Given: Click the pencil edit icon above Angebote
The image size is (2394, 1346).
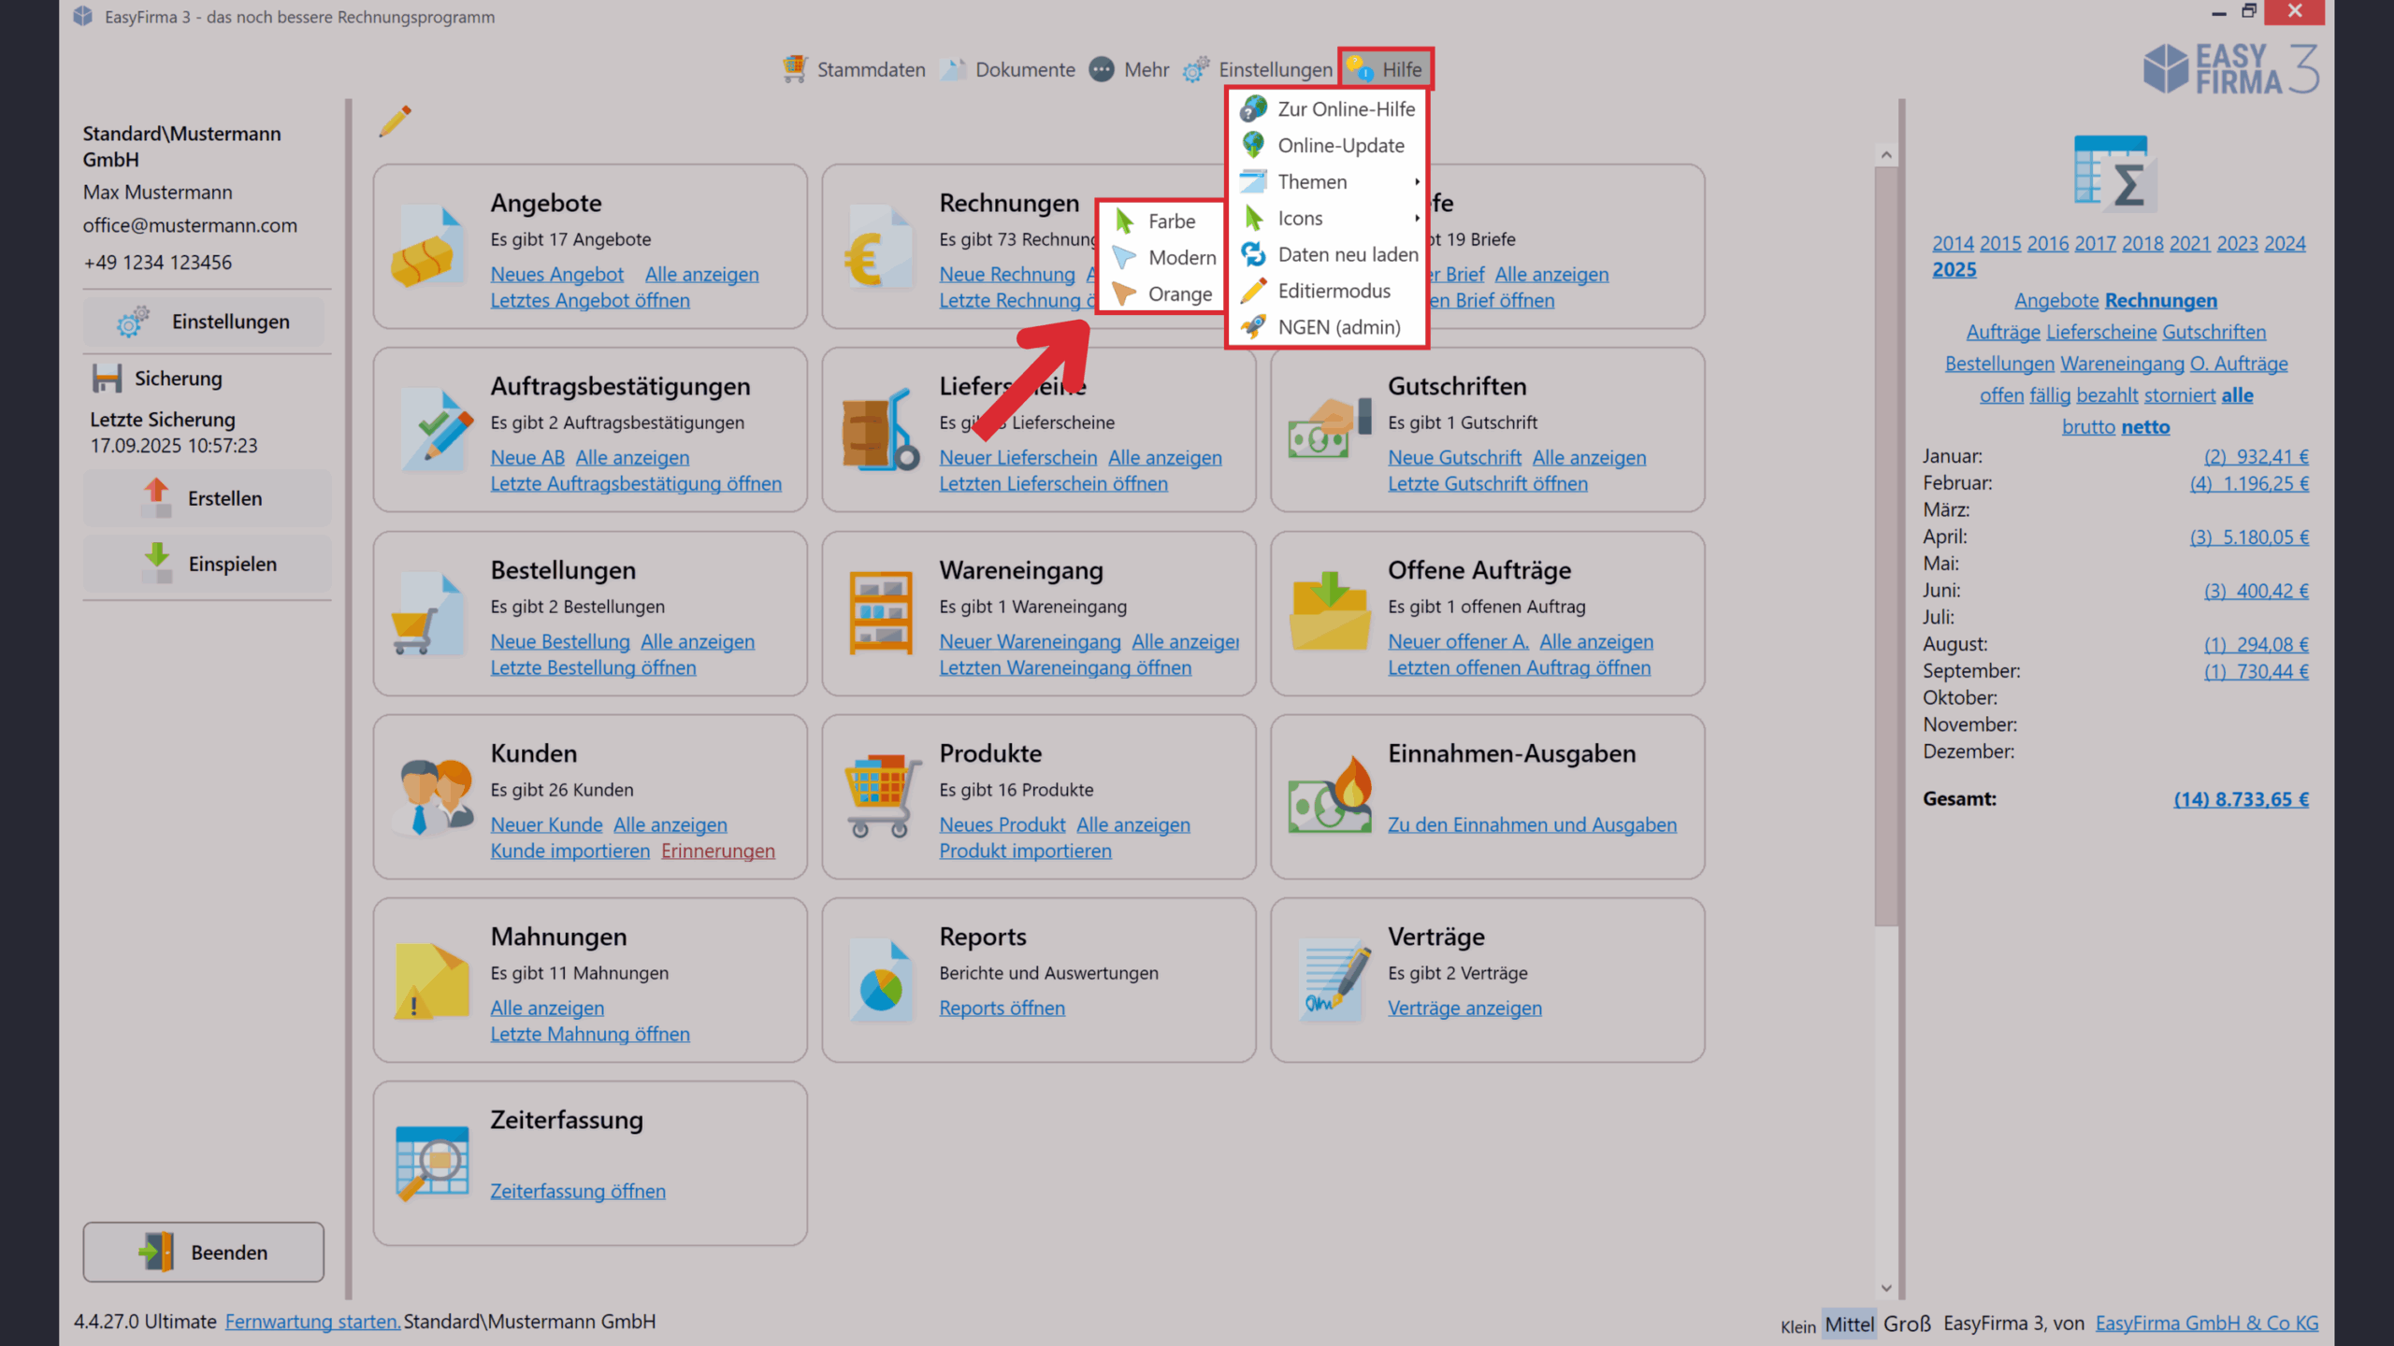Looking at the screenshot, I should [x=395, y=122].
